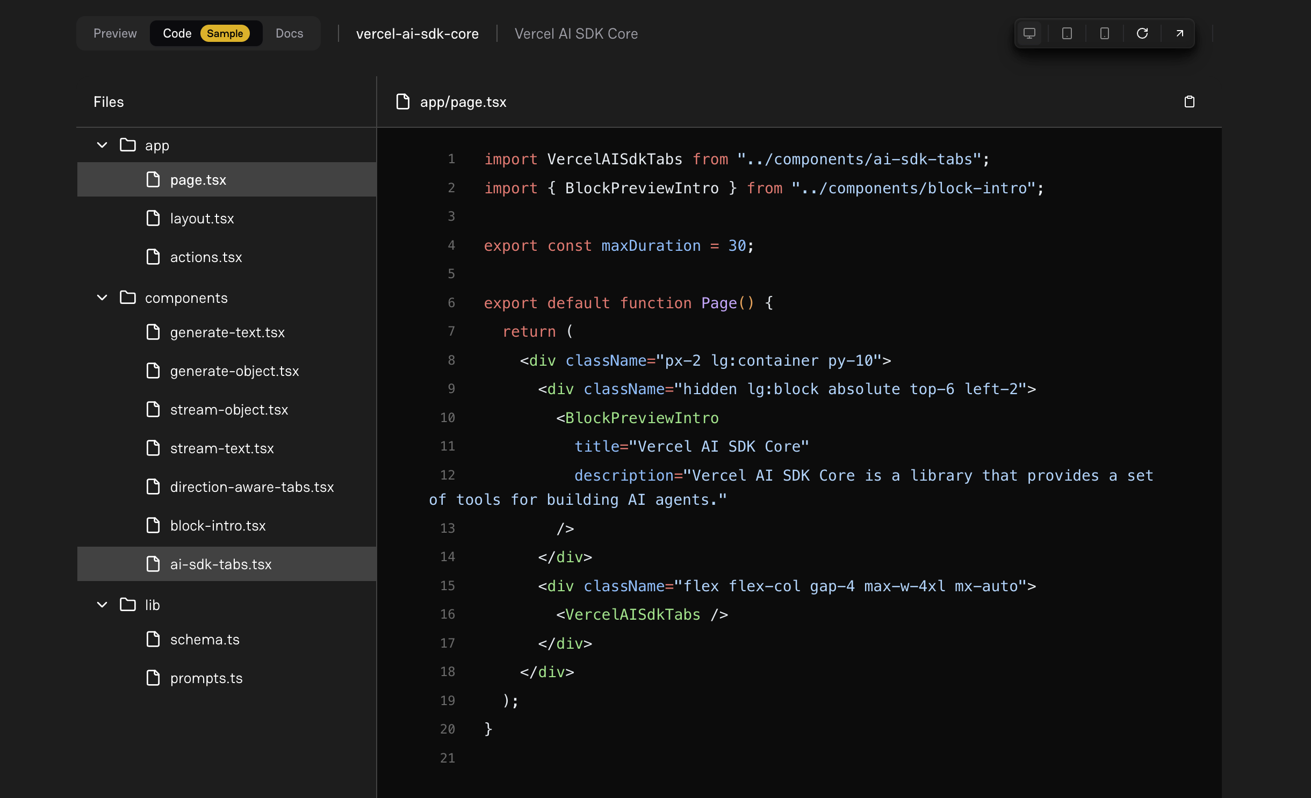Click file icon next to stream-text.tsx

point(153,448)
